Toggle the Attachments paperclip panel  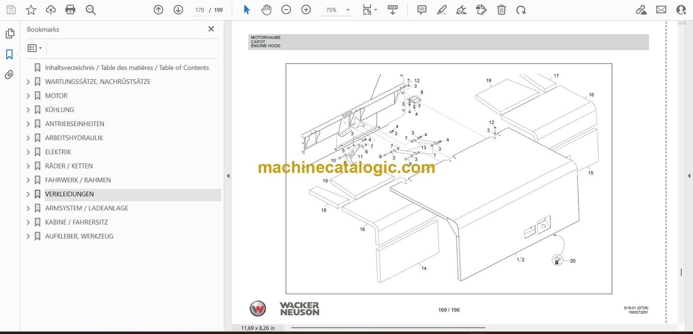(x=9, y=75)
